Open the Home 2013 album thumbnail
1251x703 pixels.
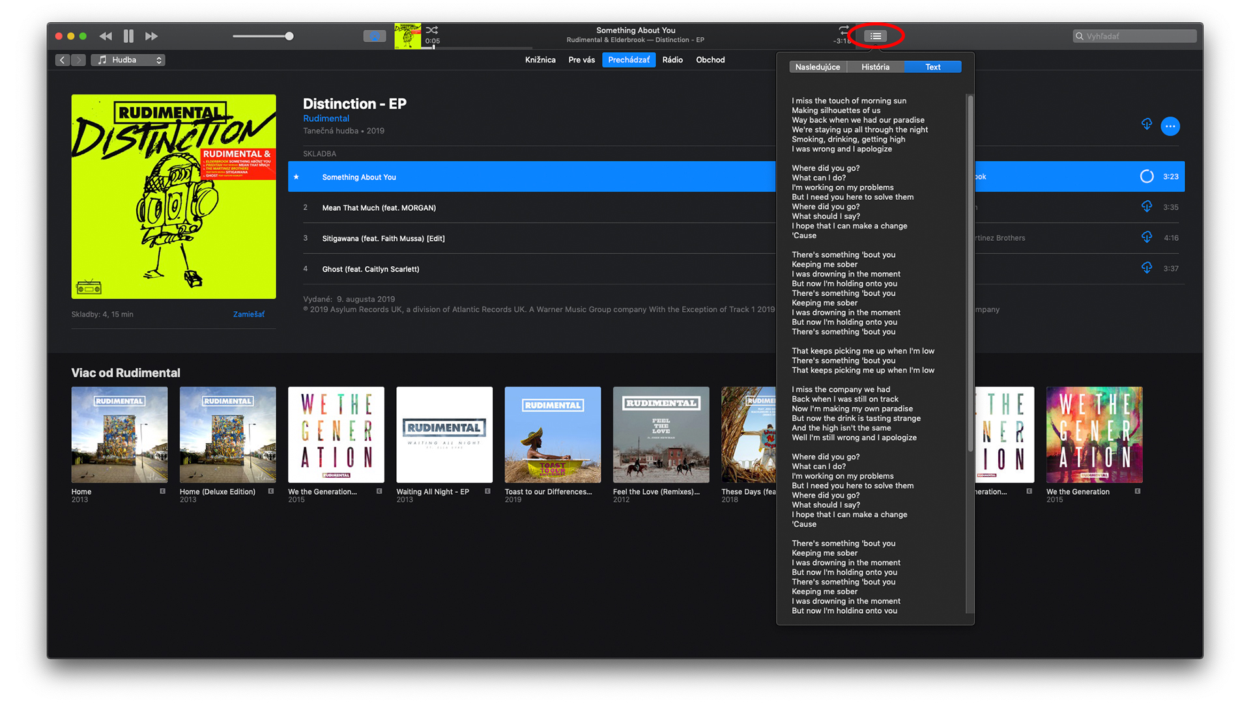(119, 435)
